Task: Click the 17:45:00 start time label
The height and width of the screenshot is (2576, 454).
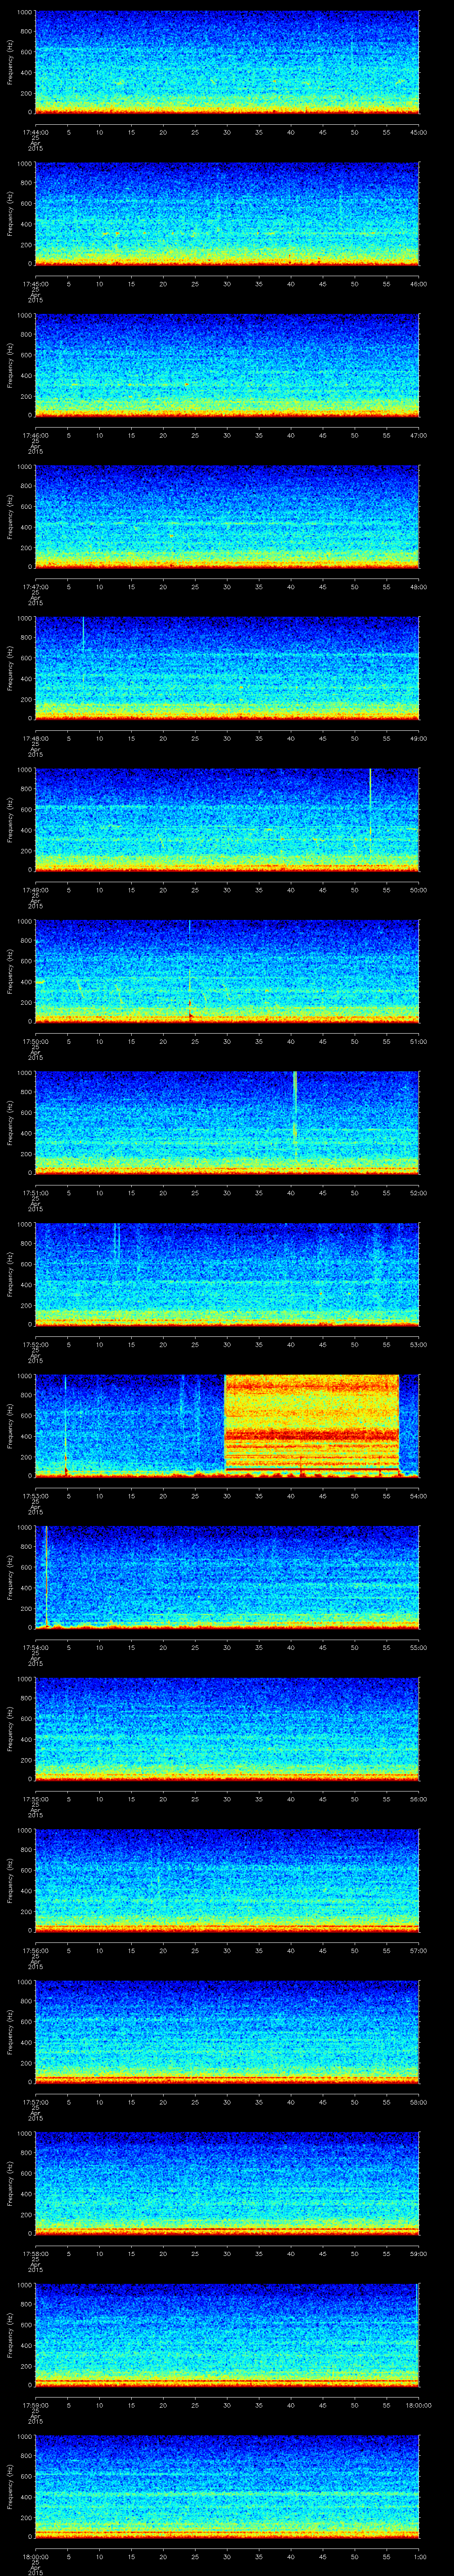Action: coord(35,284)
